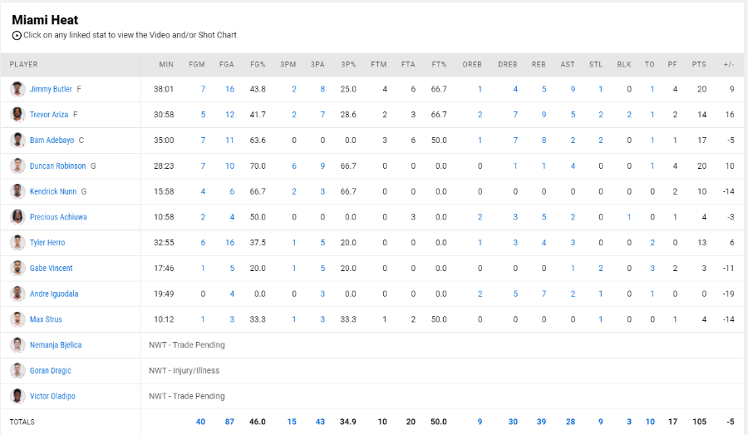Click Jimmy Butler's headshot avatar
The image size is (748, 435).
[x=17, y=89]
